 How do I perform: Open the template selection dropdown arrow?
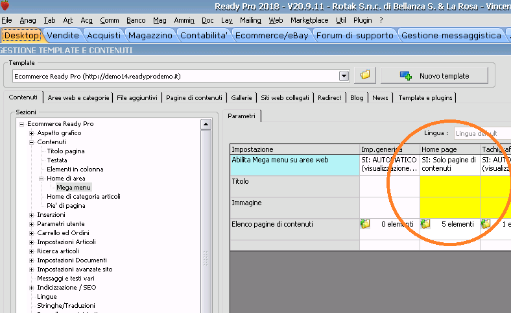pyautogui.click(x=344, y=76)
